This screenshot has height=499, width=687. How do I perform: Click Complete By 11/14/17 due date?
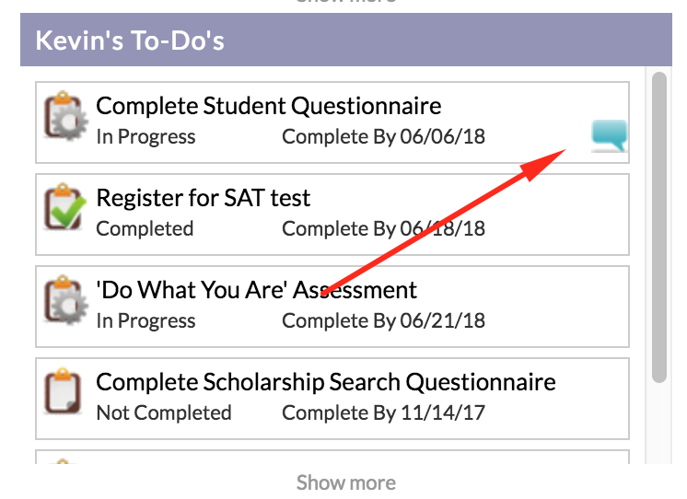pos(383,412)
